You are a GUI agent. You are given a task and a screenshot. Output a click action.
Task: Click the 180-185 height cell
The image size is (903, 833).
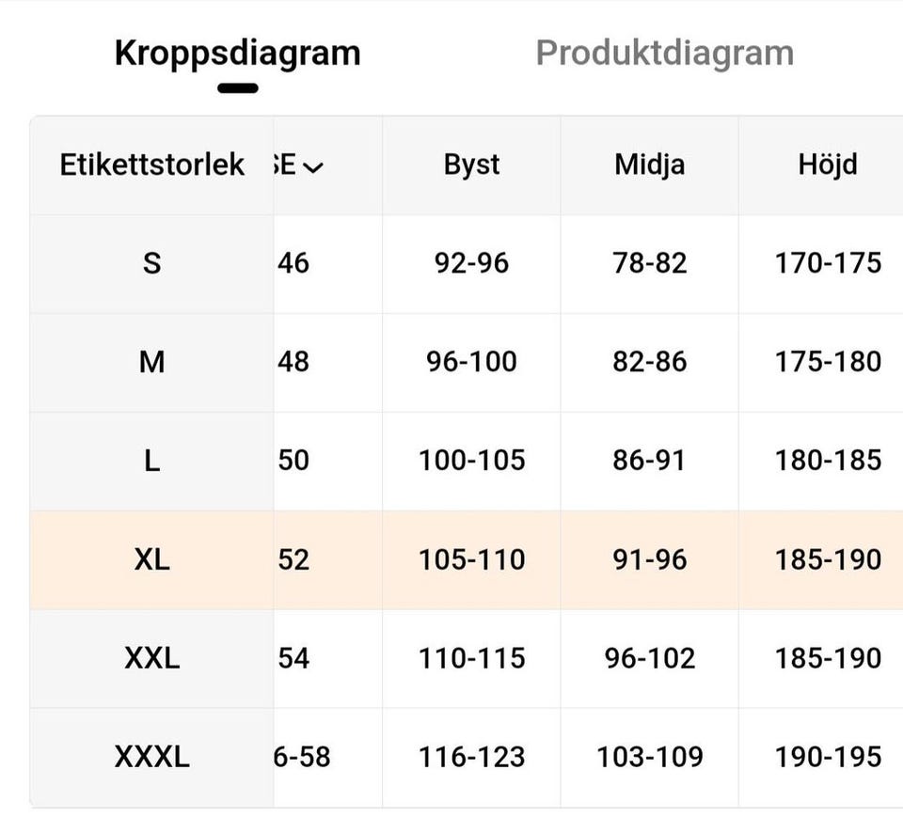[828, 461]
